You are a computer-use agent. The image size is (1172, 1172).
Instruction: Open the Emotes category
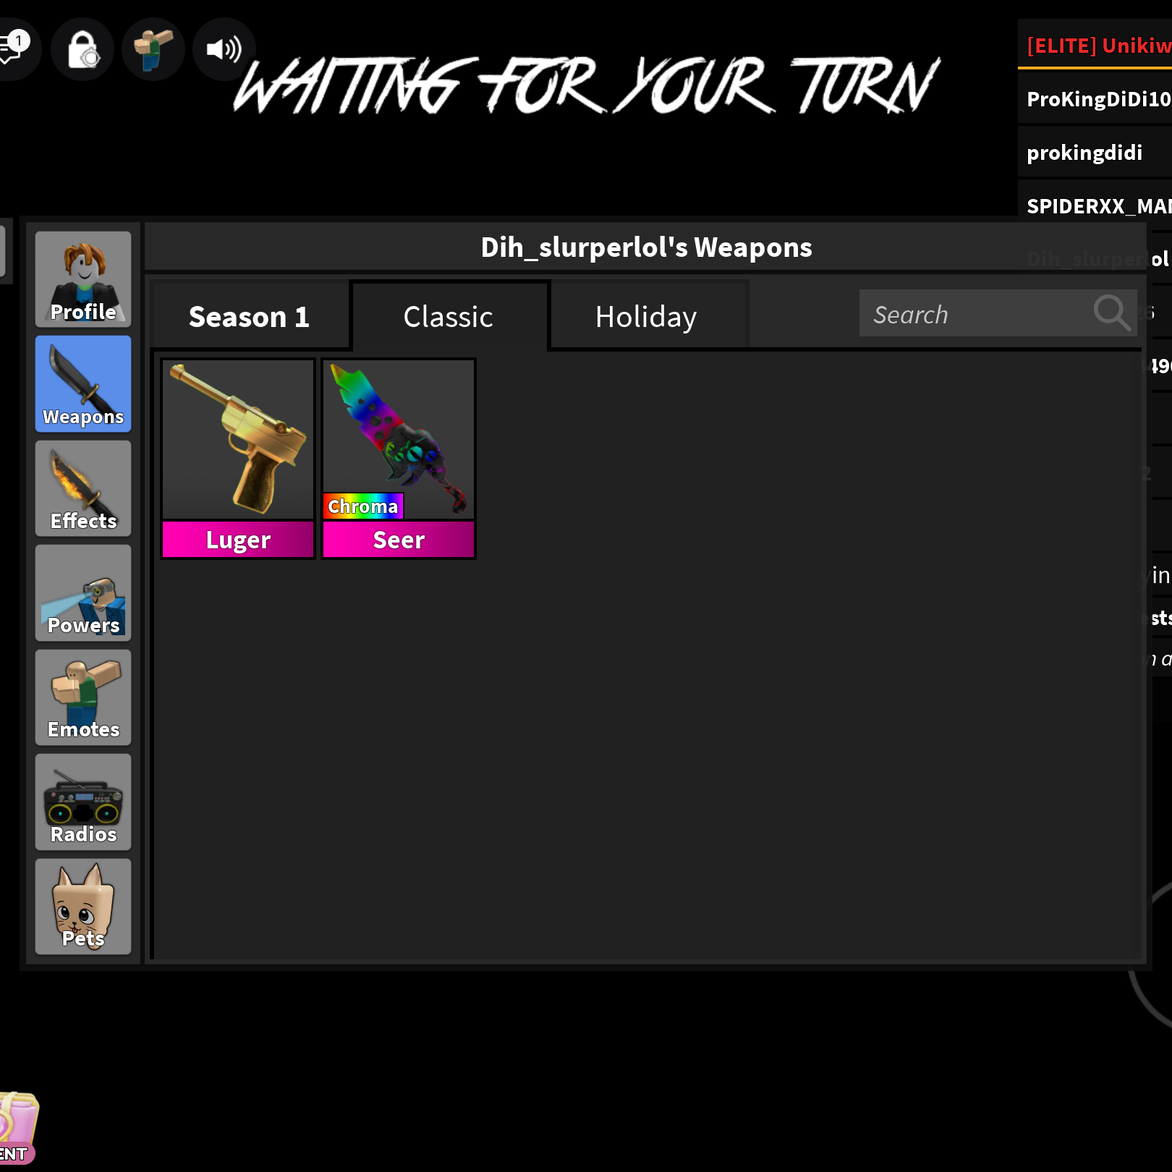[x=83, y=697]
